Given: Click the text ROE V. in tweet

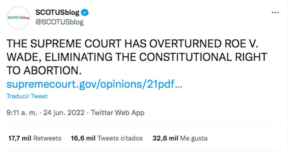Looking at the screenshot, I should tap(241, 44).
